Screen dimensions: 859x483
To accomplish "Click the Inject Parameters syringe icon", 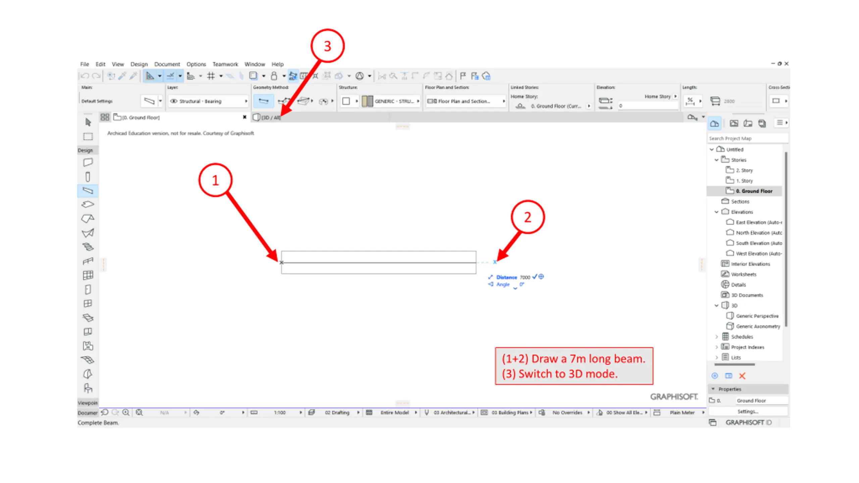I will (133, 76).
